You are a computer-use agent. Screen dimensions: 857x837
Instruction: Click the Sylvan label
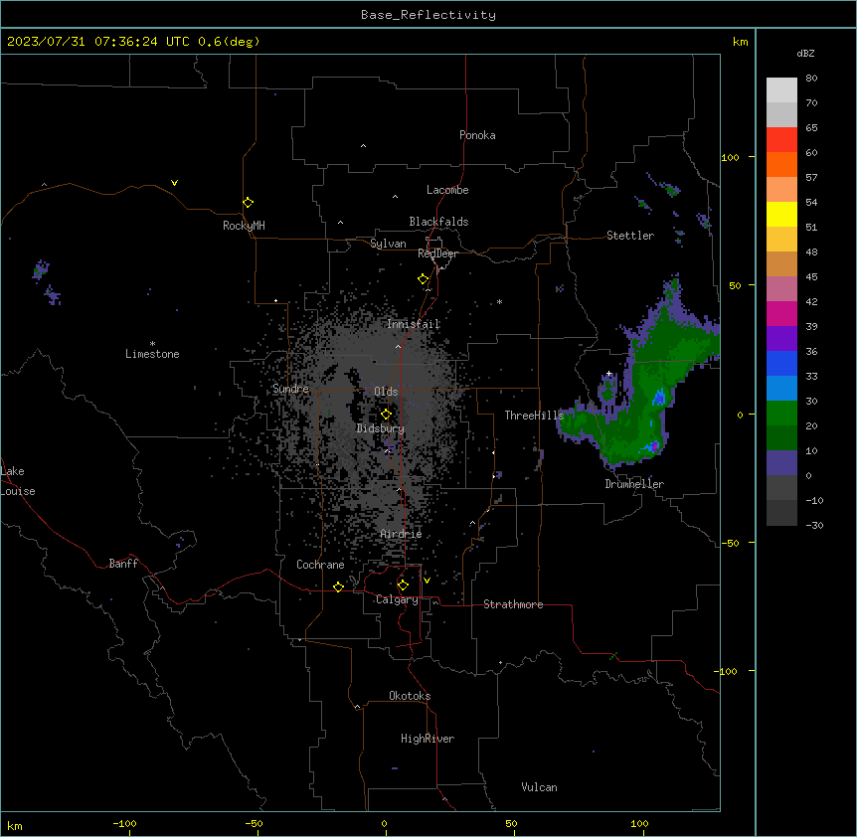click(x=388, y=244)
